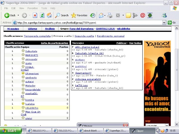
Task: Click the green ICQ flower icon
Action: pos(150,15)
